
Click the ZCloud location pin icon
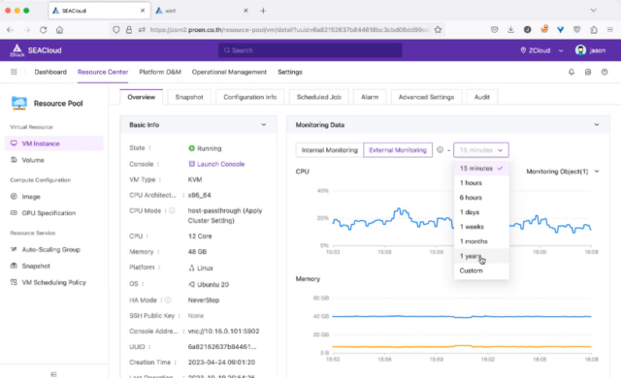(x=523, y=50)
